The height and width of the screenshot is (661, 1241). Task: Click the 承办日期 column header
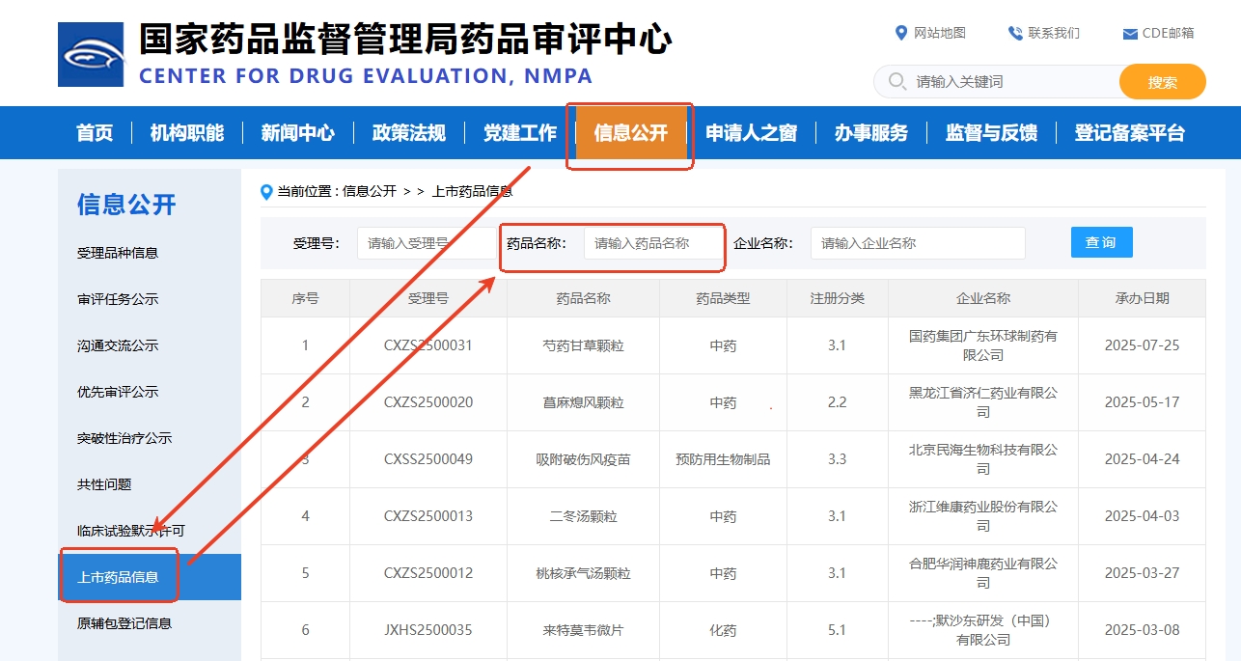(x=1142, y=298)
